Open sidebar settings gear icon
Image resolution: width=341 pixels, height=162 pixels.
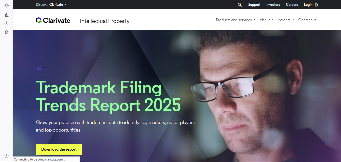[7, 156]
